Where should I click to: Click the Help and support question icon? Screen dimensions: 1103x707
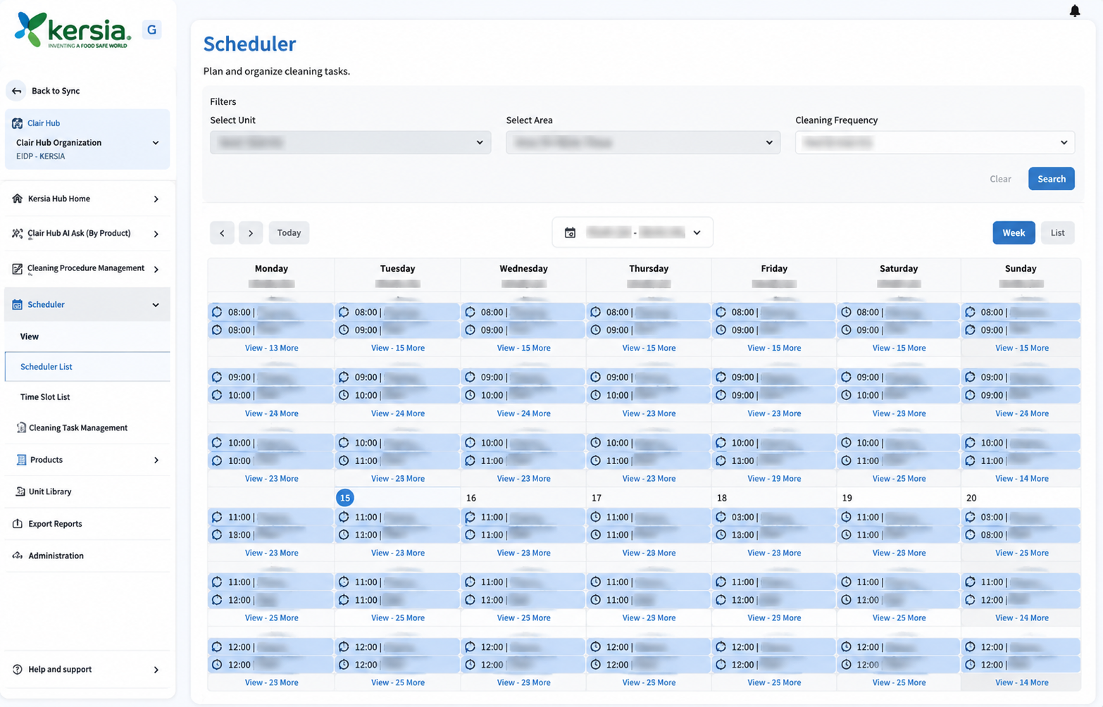pos(18,669)
